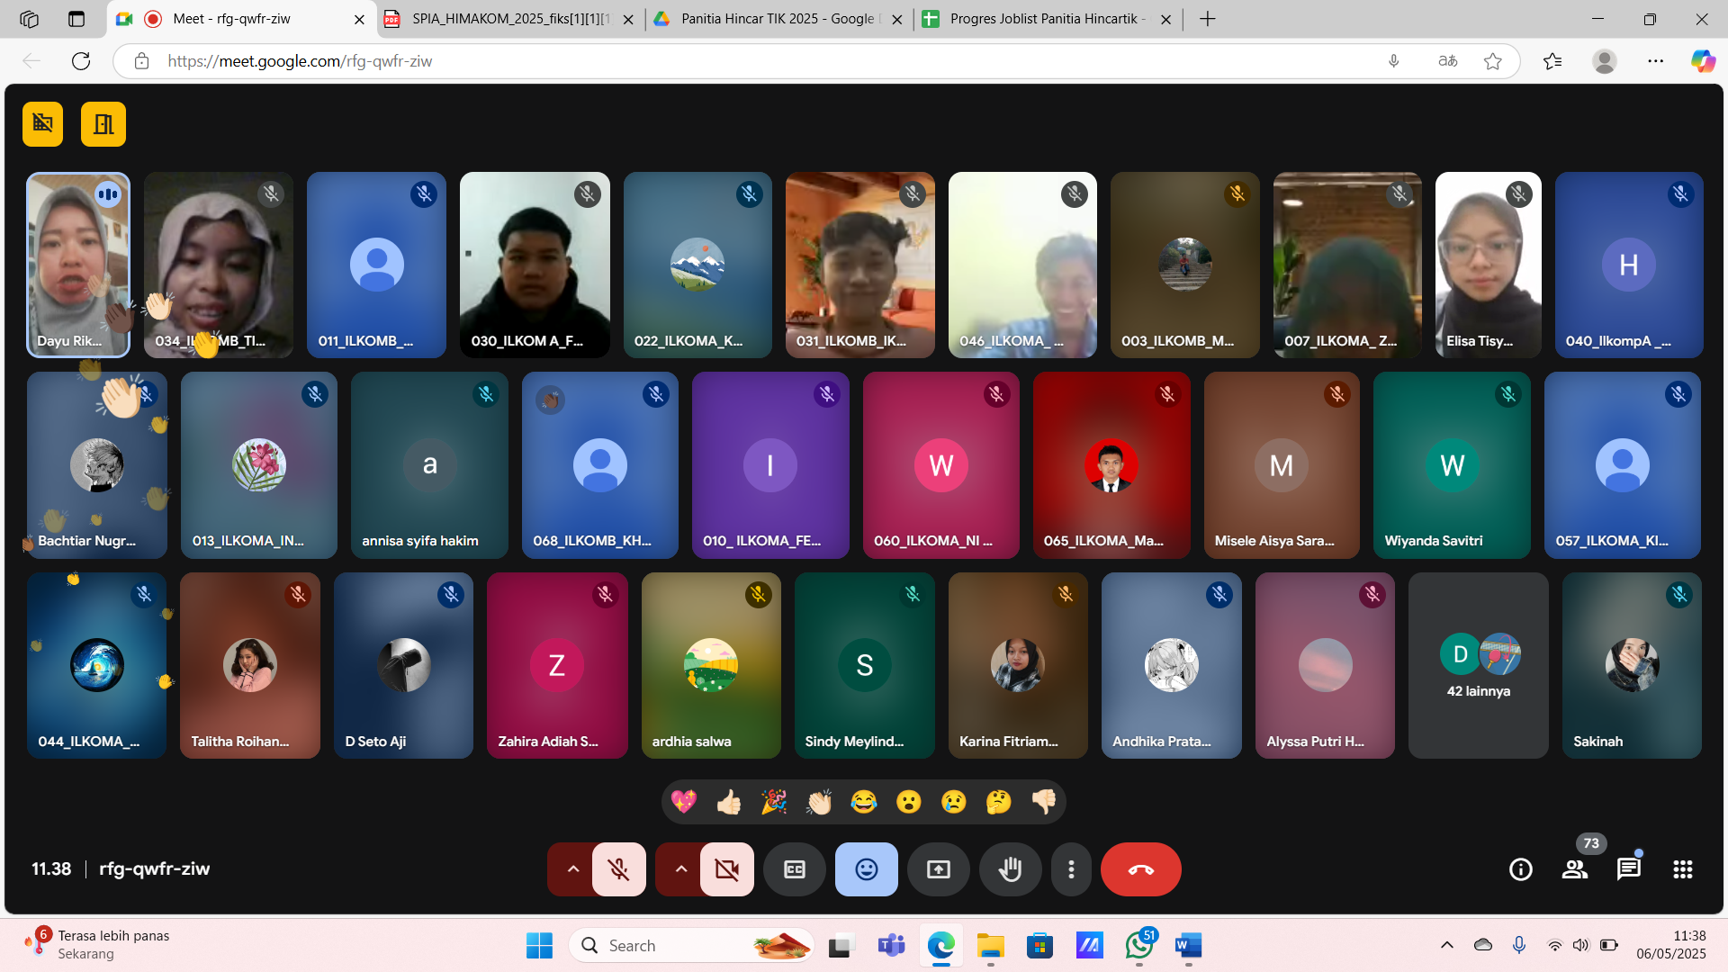
Task: Click the 42 lainnya participants tile
Action: (1479, 666)
